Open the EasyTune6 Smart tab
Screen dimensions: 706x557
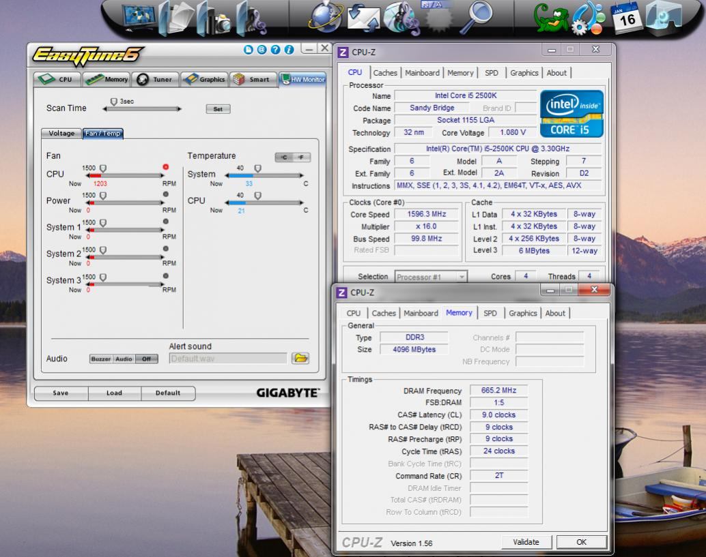pos(253,79)
